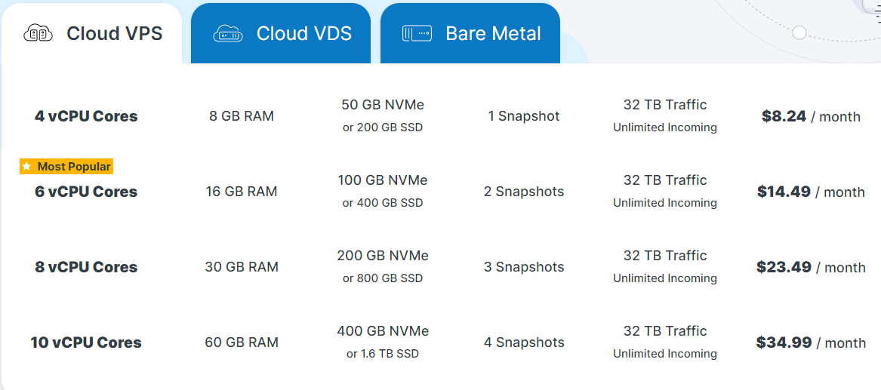Select the 6 vCPU Cores plan
Screen dimensions: 881x390
[x=86, y=192]
